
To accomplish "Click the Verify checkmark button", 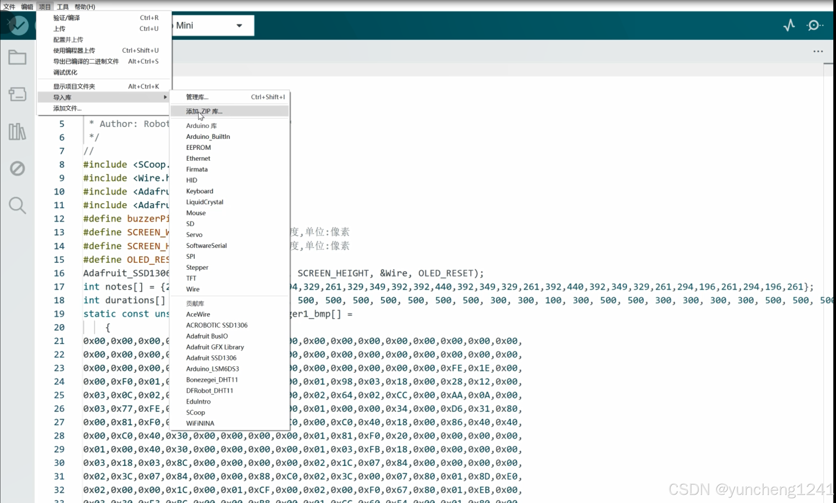I will pyautogui.click(x=19, y=25).
